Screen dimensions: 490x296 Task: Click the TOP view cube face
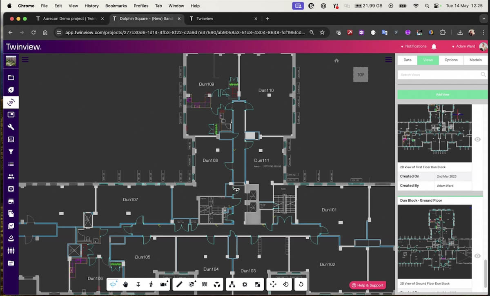tap(361, 75)
